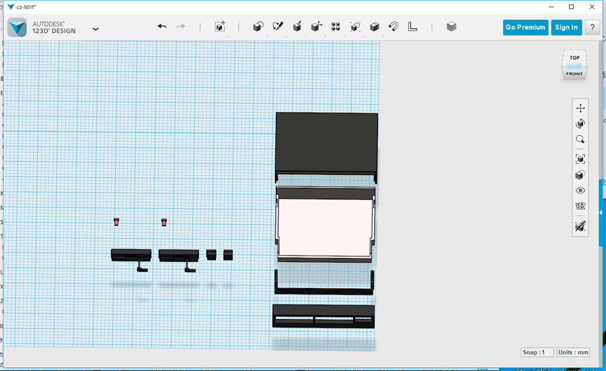Select the Material tool icon
The width and height of the screenshot is (606, 371).
tap(451, 27)
